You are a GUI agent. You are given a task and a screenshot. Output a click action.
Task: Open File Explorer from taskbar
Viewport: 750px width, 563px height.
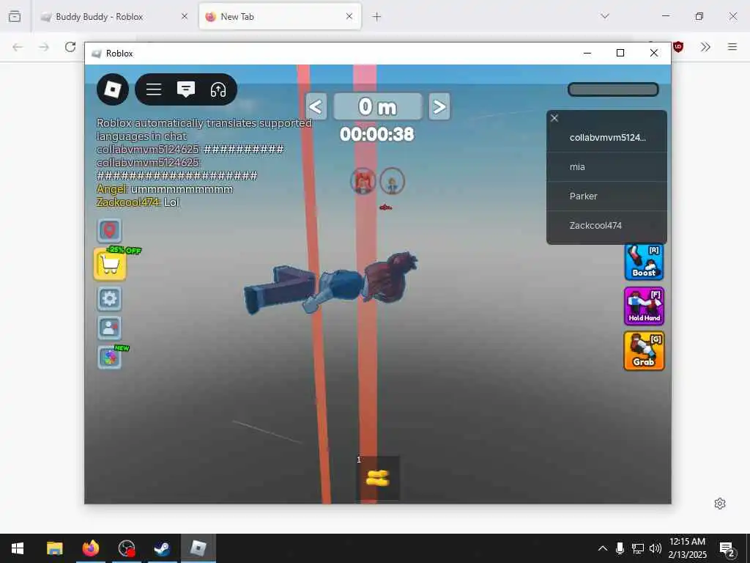tap(54, 548)
